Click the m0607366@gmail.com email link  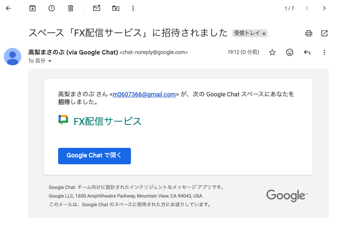click(x=144, y=94)
